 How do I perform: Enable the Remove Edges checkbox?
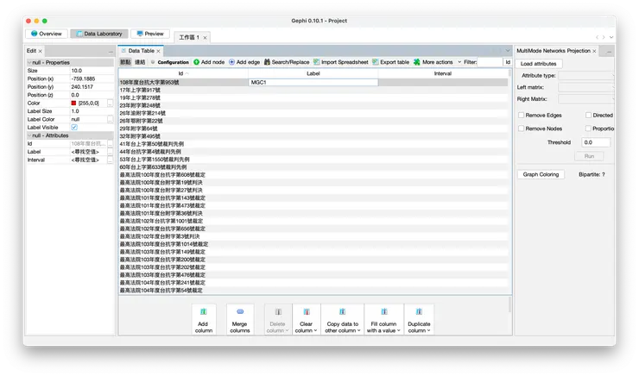(521, 116)
